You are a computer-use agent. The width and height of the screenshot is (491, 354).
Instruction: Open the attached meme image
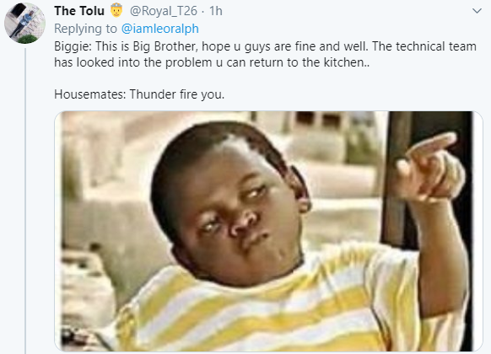(268, 231)
